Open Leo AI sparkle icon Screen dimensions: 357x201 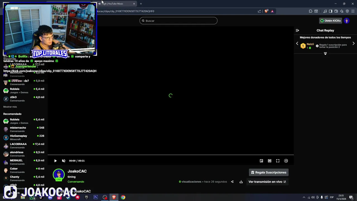coord(342,11)
